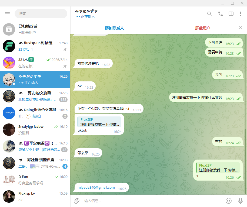
Task: Click 屏蔽用户 to block user
Action: [x=203, y=28]
